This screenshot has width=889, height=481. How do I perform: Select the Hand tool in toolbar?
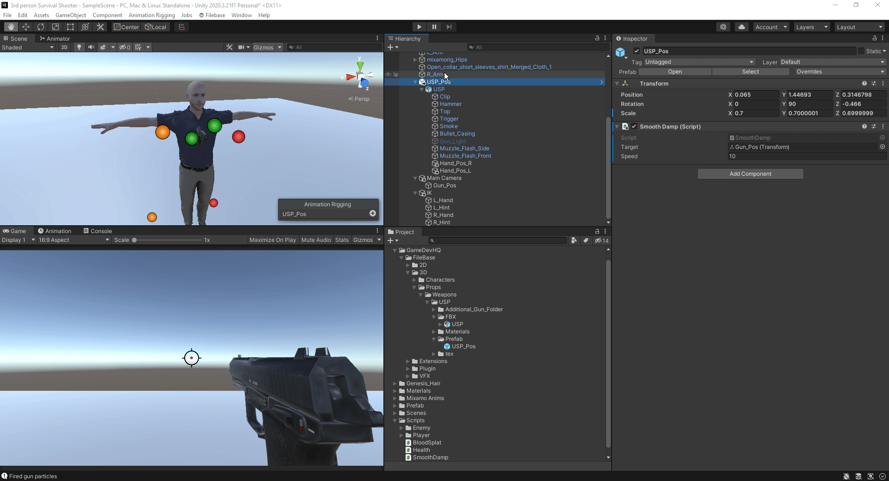11,27
